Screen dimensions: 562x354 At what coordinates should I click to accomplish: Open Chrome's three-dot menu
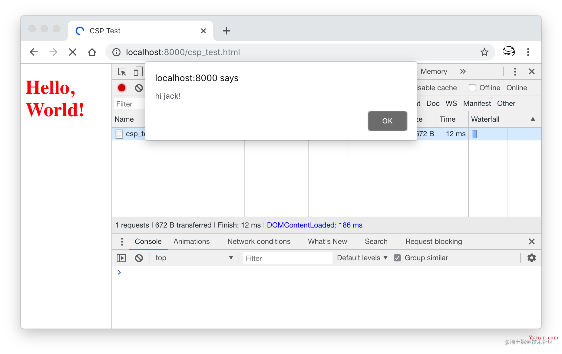pos(528,52)
